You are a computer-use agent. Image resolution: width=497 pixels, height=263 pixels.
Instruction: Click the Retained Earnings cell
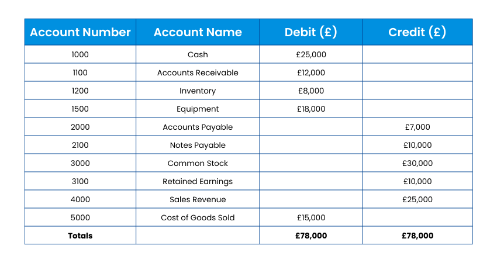pos(198,182)
